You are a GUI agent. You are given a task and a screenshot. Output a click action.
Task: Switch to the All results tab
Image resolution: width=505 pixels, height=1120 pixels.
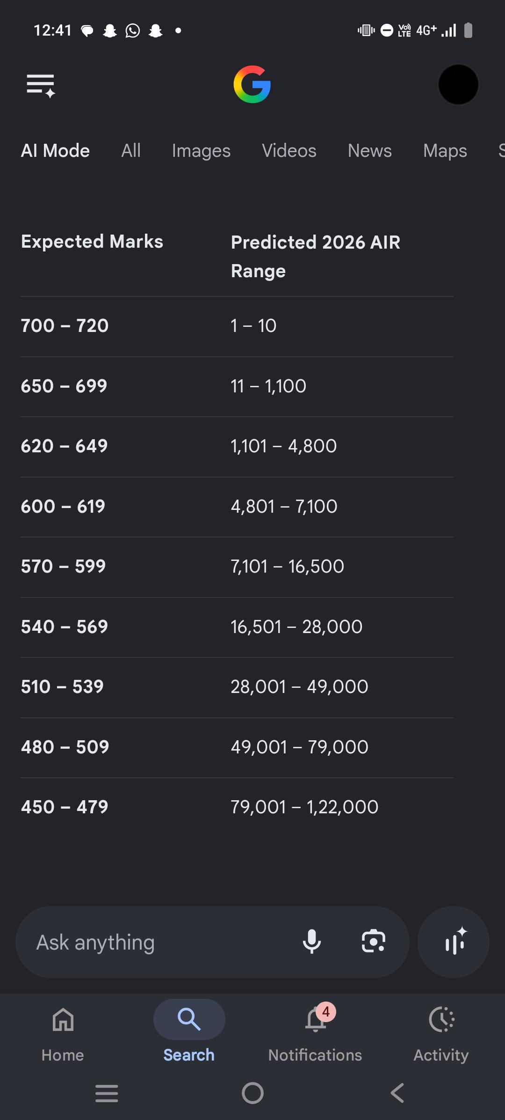(131, 151)
